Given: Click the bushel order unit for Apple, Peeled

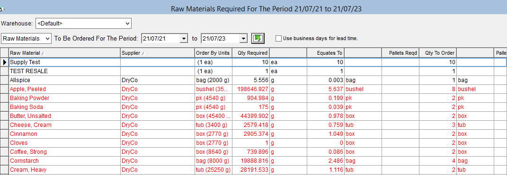Looking at the screenshot, I should pyautogui.click(x=213, y=89).
